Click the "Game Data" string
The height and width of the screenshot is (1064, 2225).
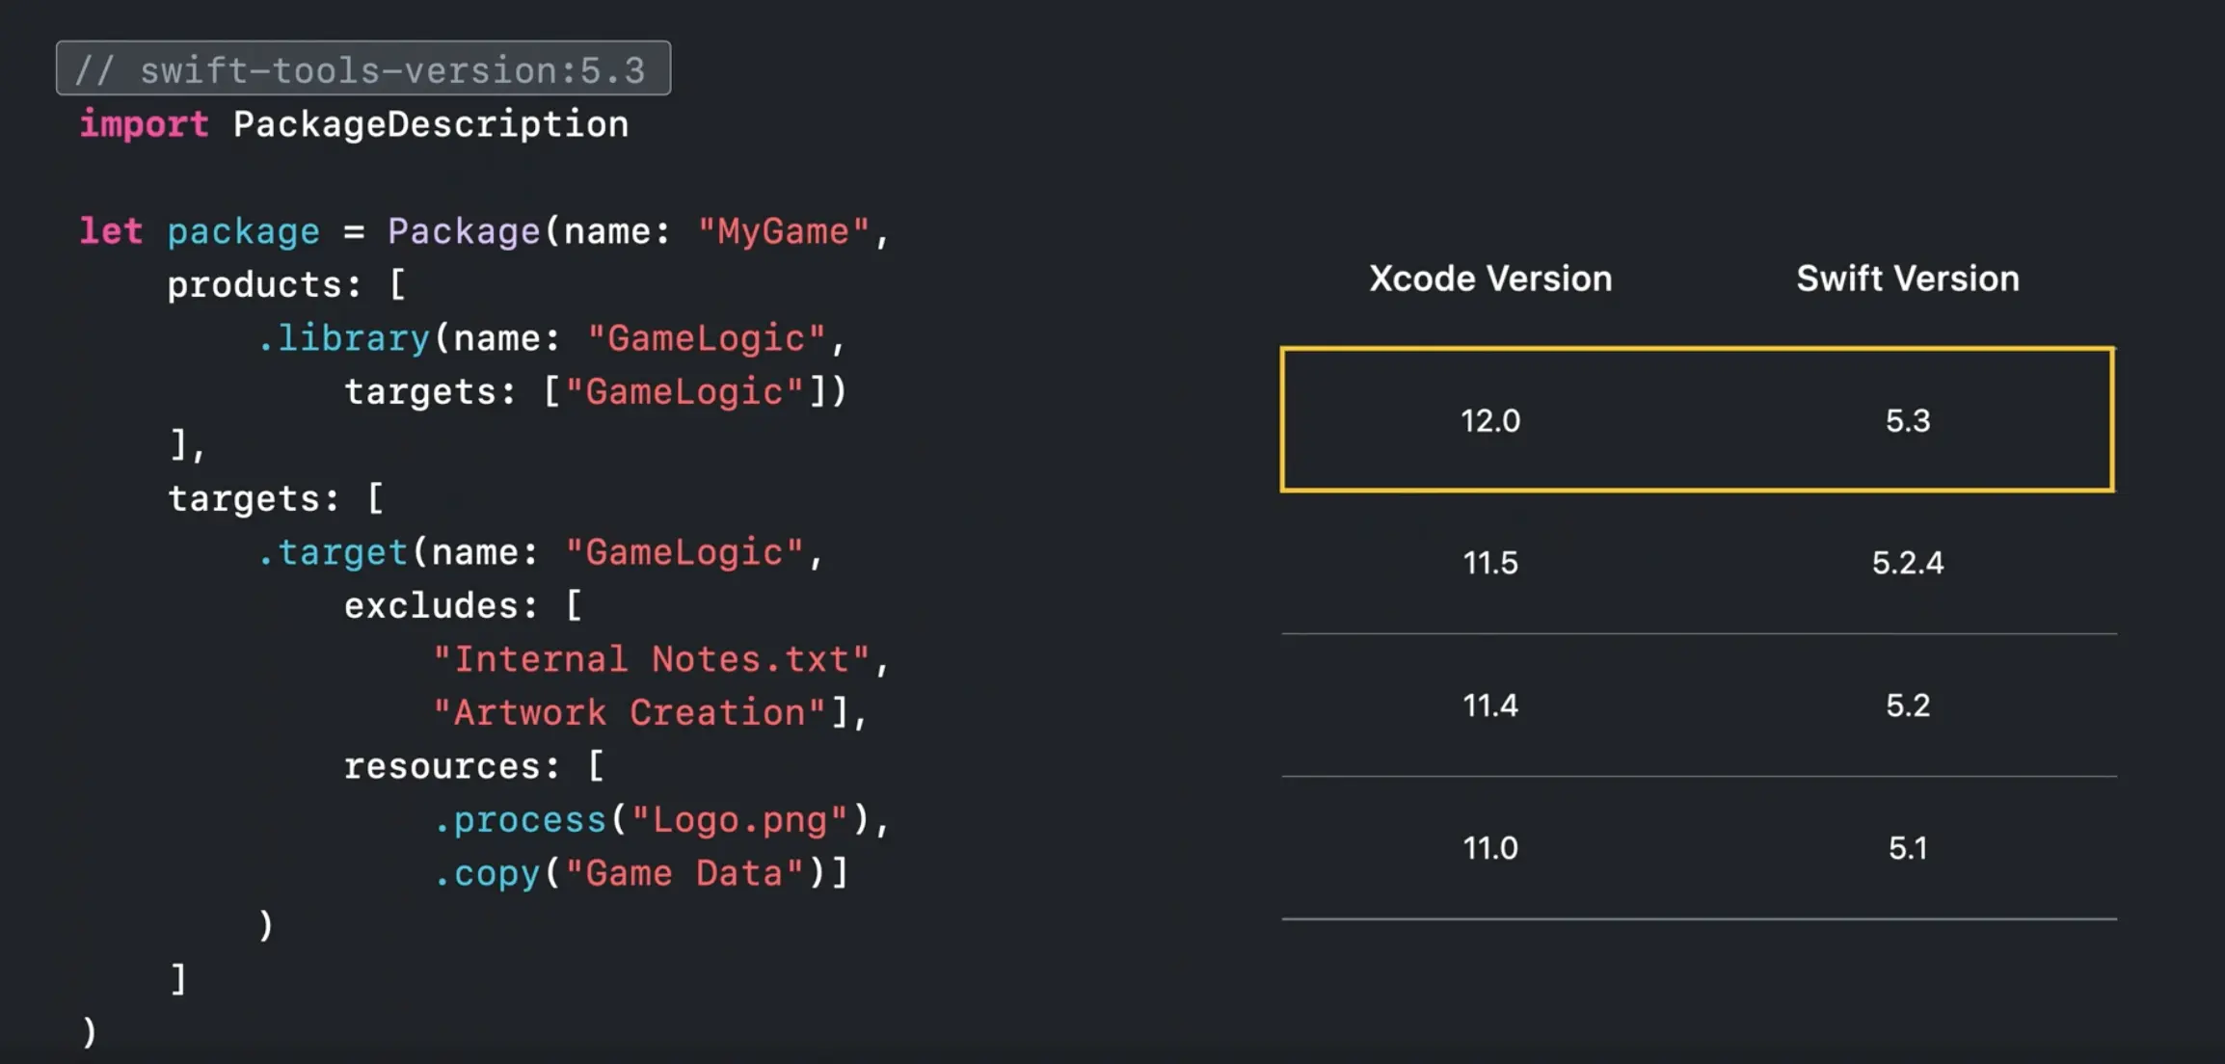click(684, 873)
